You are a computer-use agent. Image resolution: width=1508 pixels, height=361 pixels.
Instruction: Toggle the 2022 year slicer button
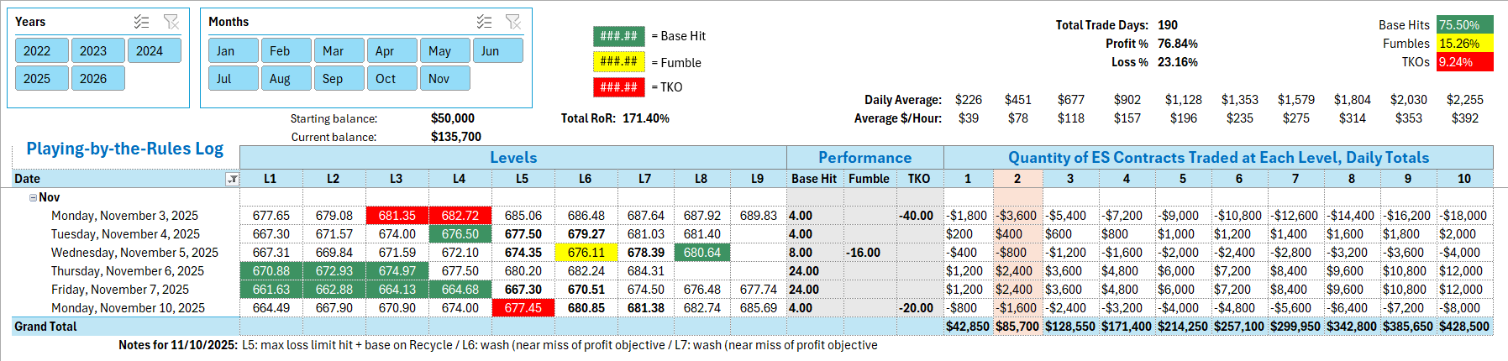(41, 50)
